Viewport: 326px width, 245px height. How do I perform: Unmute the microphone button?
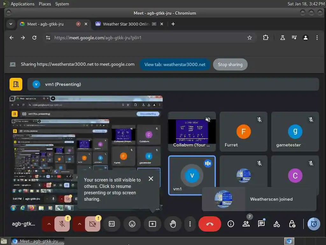(62, 224)
